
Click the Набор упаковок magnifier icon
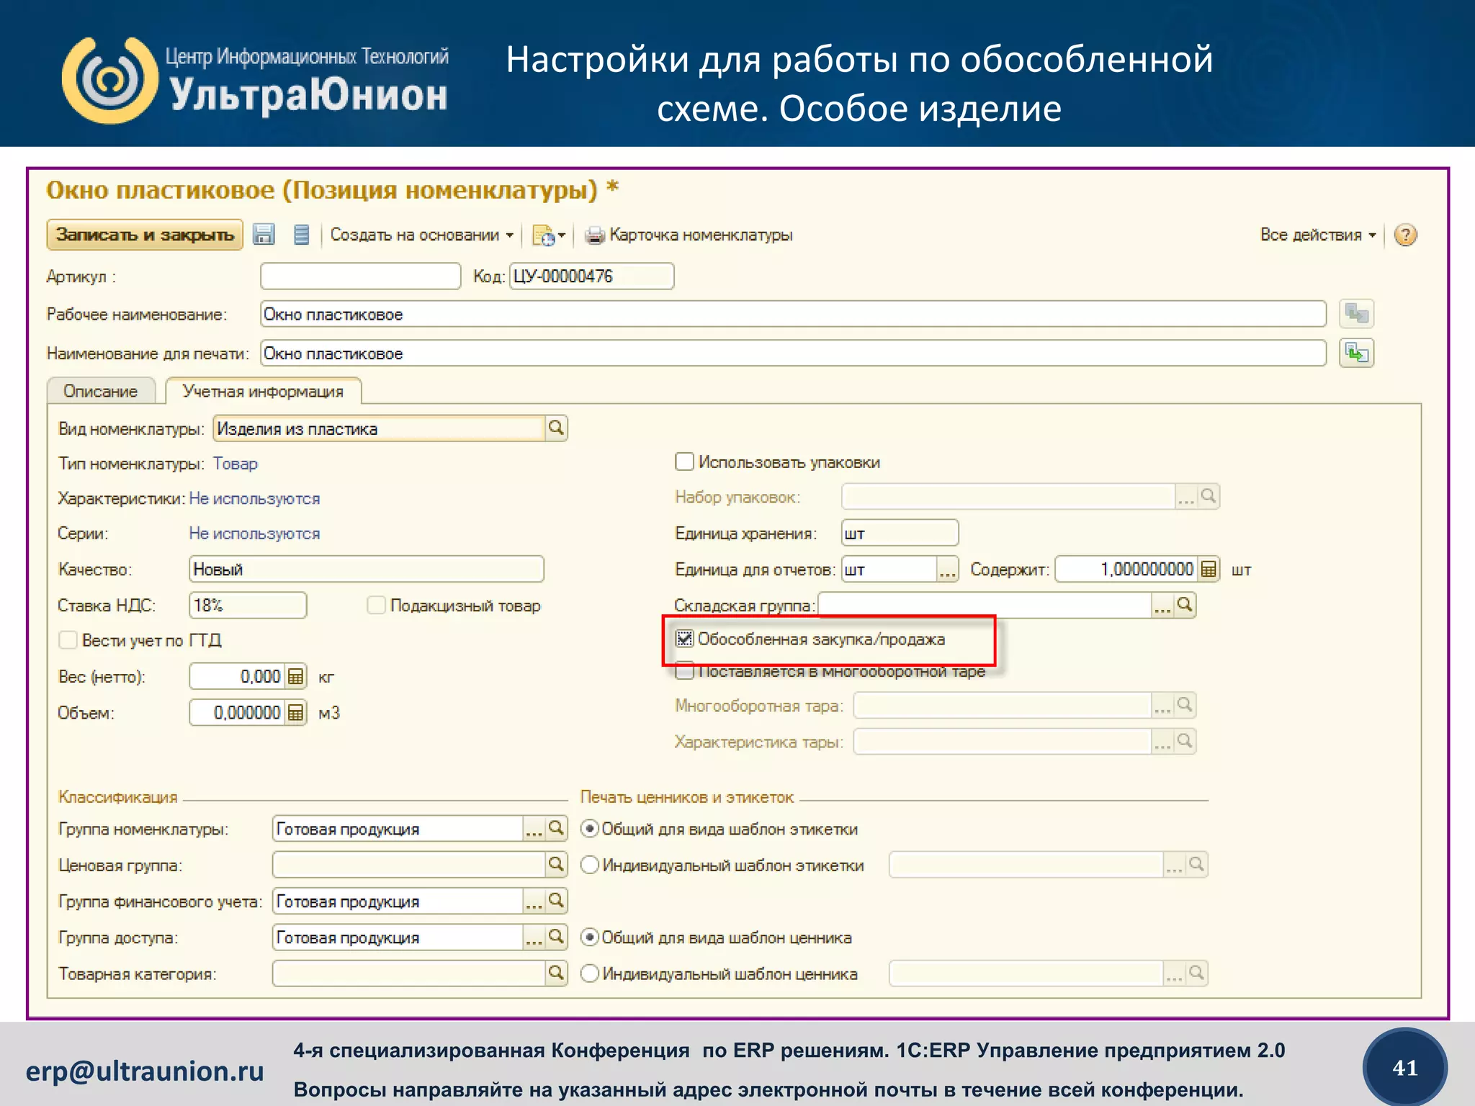click(x=1209, y=497)
